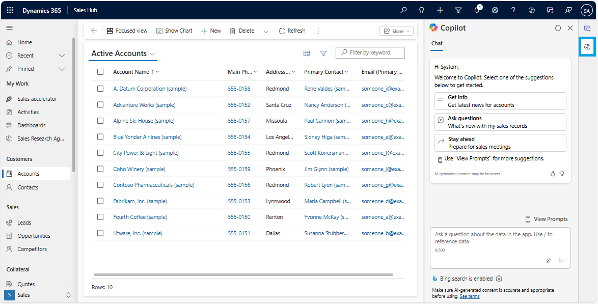Open the app launcher waffle icon
The image size is (598, 304).
click(x=10, y=10)
